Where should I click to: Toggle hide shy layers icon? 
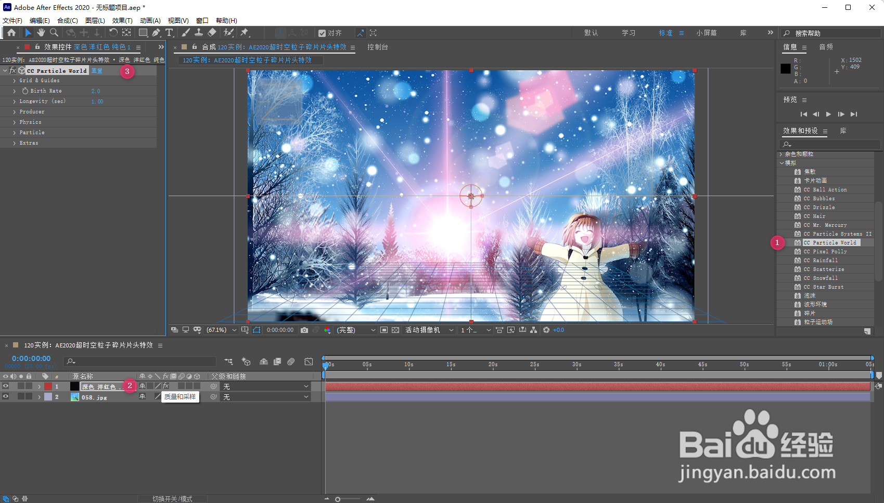pyautogui.click(x=264, y=362)
